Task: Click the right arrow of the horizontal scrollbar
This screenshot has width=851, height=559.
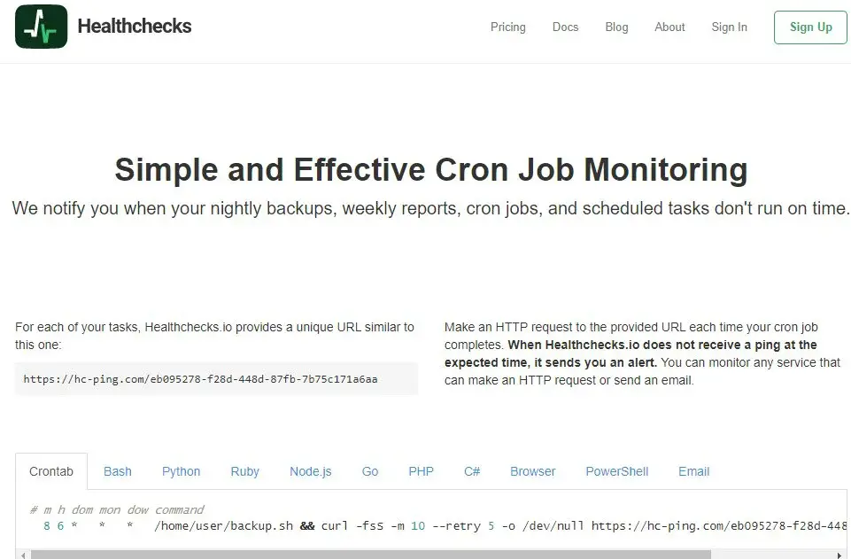Action: [839, 555]
